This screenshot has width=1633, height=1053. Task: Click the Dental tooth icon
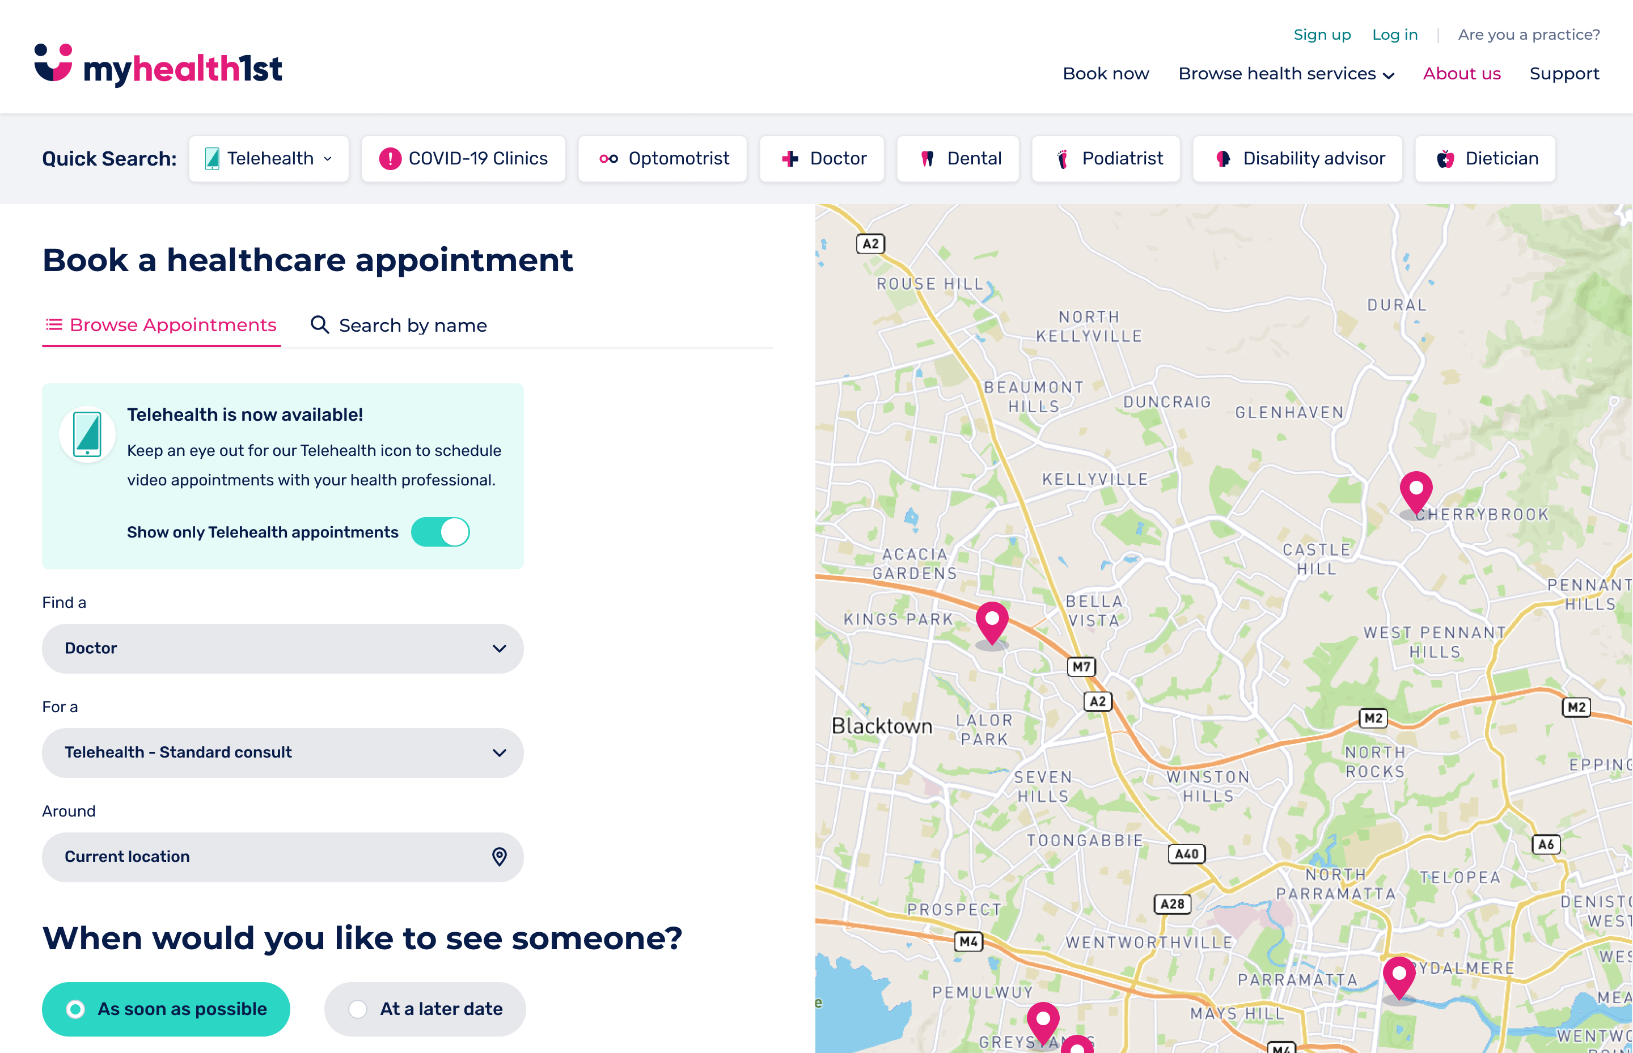pos(927,159)
